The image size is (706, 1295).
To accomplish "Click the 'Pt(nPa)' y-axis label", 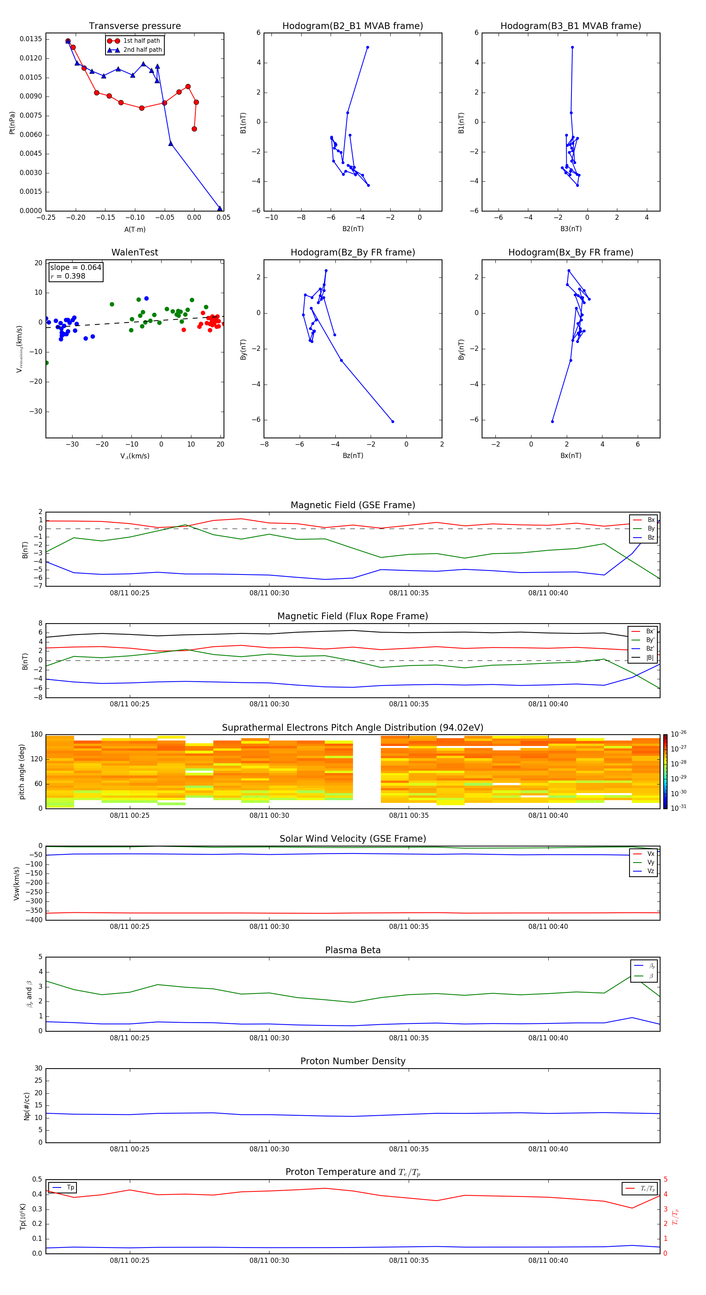I will (12, 123).
